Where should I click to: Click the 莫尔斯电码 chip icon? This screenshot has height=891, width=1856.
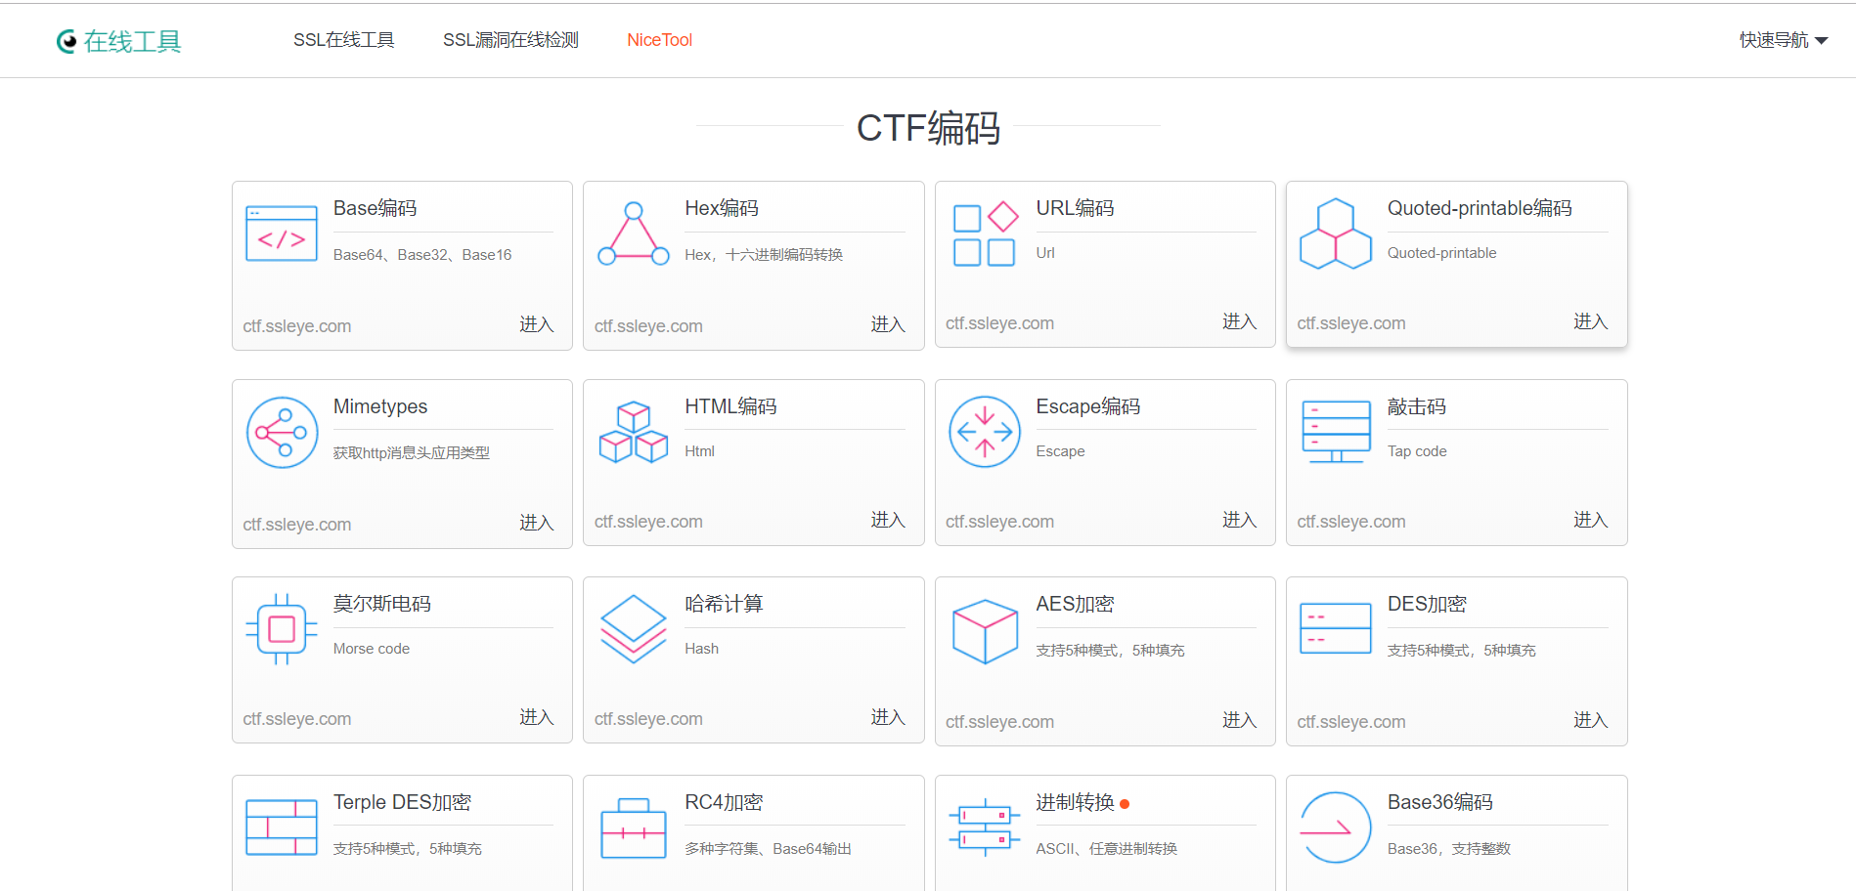click(x=282, y=629)
